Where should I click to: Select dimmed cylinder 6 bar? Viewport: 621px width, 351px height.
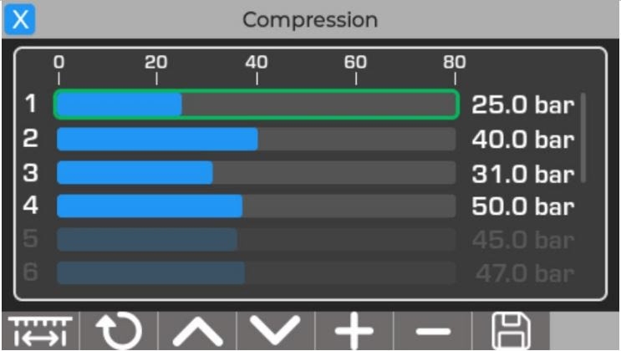(x=257, y=272)
